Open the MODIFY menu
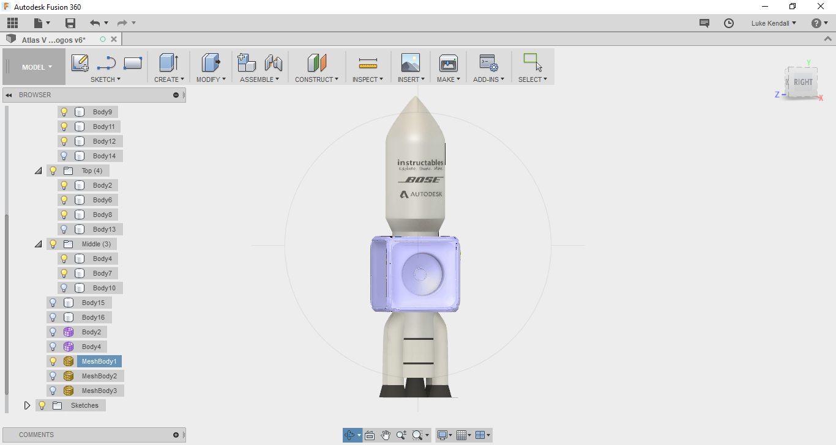The image size is (836, 445). (x=211, y=79)
